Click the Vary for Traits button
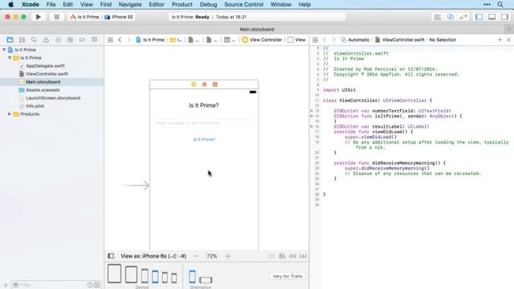This screenshot has height=289, width=514. point(288,276)
